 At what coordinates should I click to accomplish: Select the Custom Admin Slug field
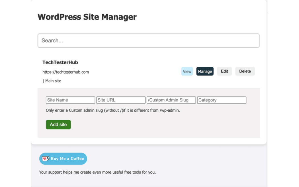171,100
